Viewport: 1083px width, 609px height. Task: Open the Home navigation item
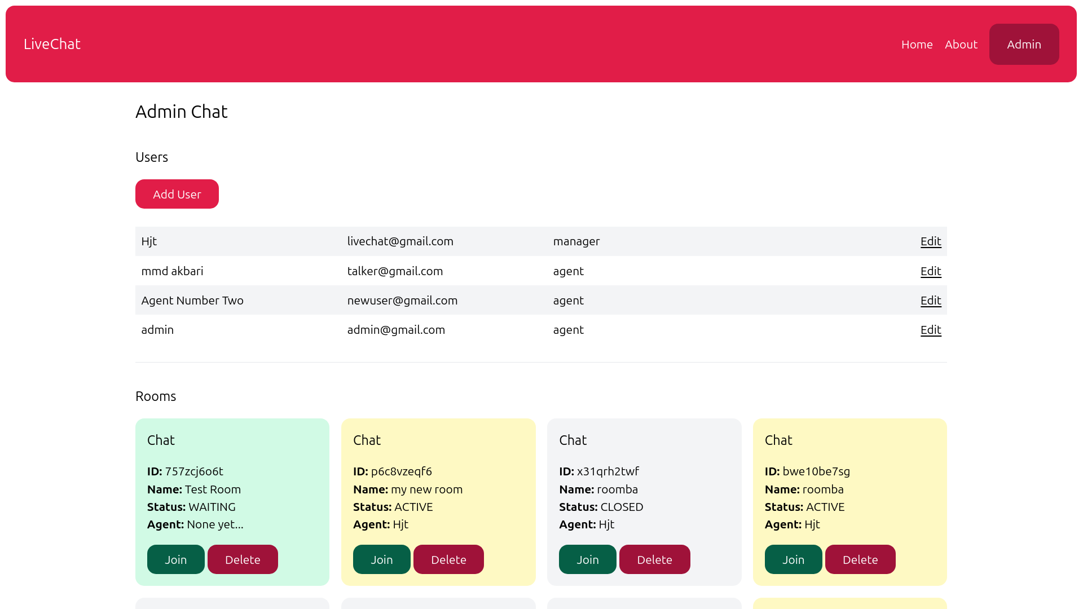coord(917,45)
